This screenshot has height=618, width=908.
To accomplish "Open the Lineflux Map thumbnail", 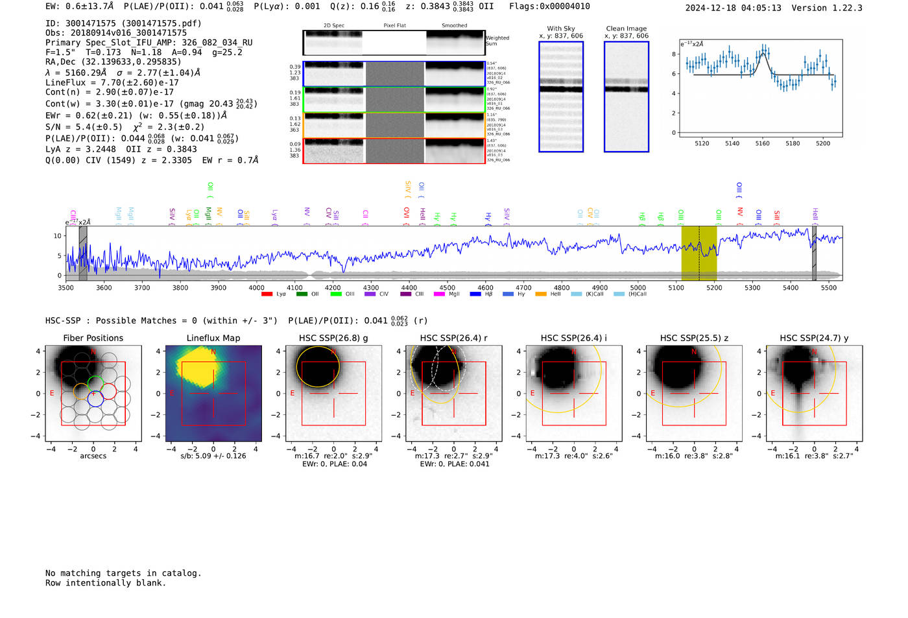I will pos(213,393).
